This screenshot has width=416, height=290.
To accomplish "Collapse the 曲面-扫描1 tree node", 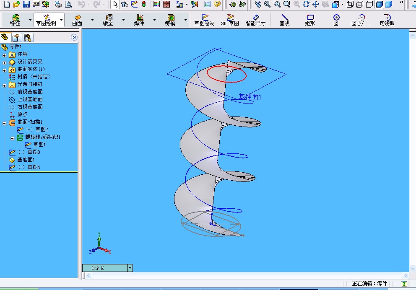I will [4, 123].
